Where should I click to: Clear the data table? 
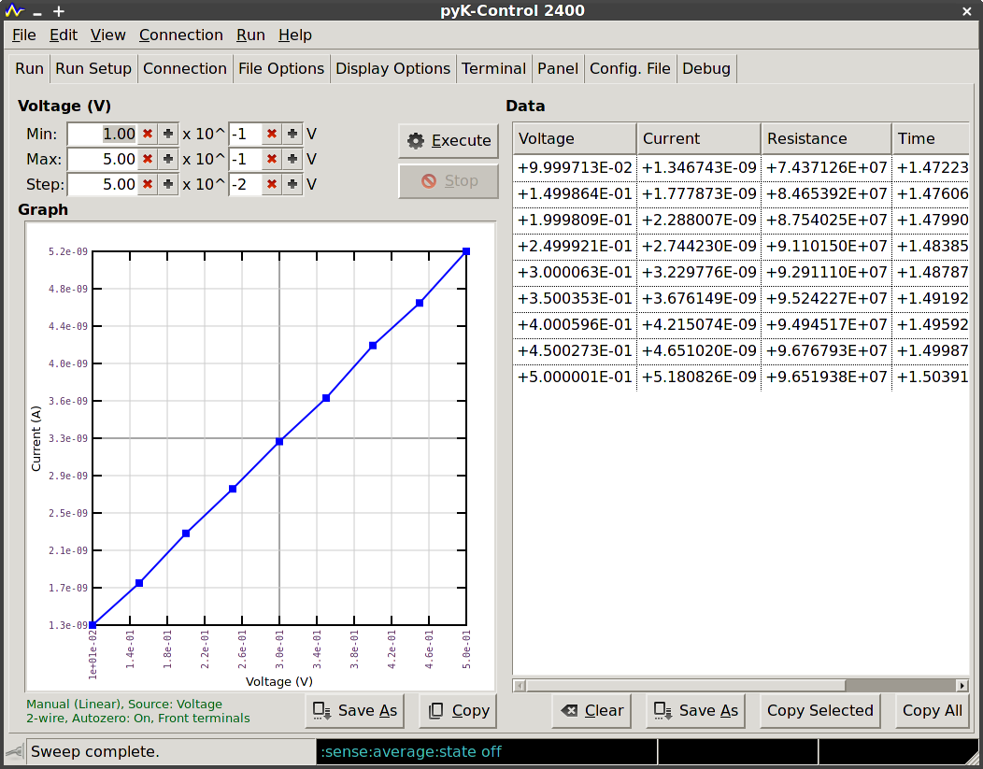click(591, 711)
